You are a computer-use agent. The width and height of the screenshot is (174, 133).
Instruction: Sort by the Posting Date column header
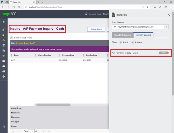coord(92,55)
